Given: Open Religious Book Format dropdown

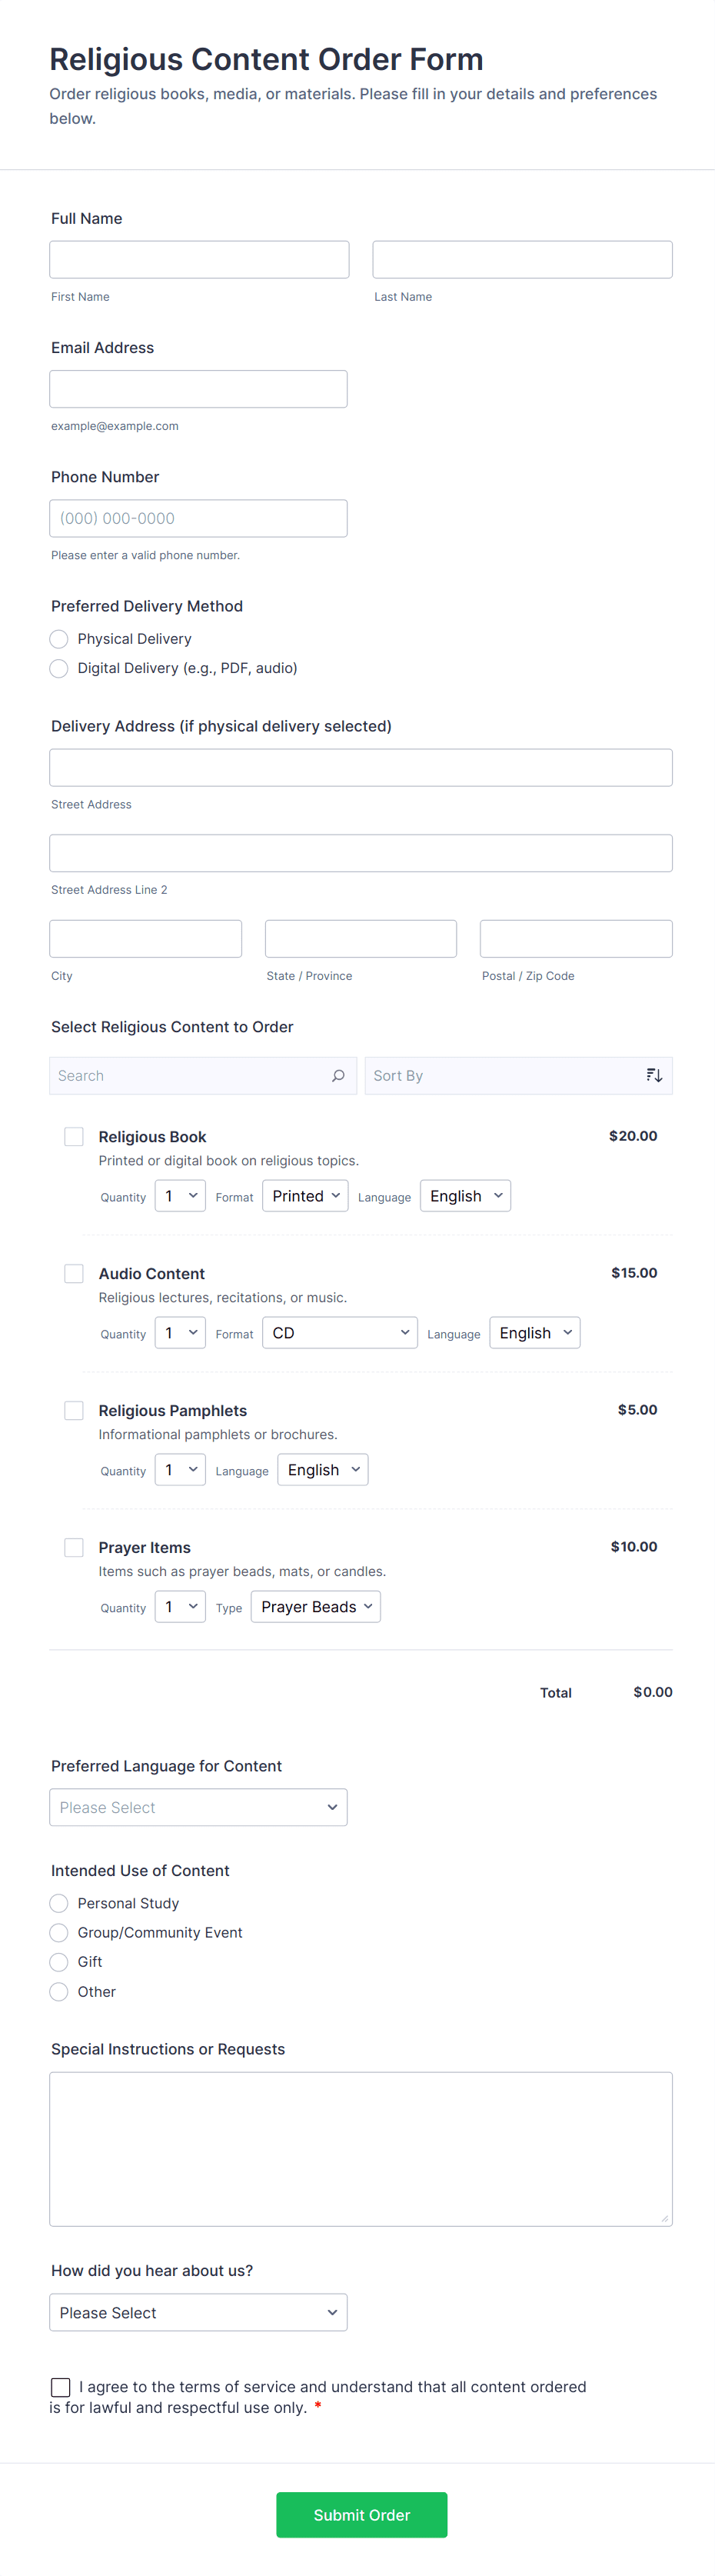Looking at the screenshot, I should point(305,1196).
